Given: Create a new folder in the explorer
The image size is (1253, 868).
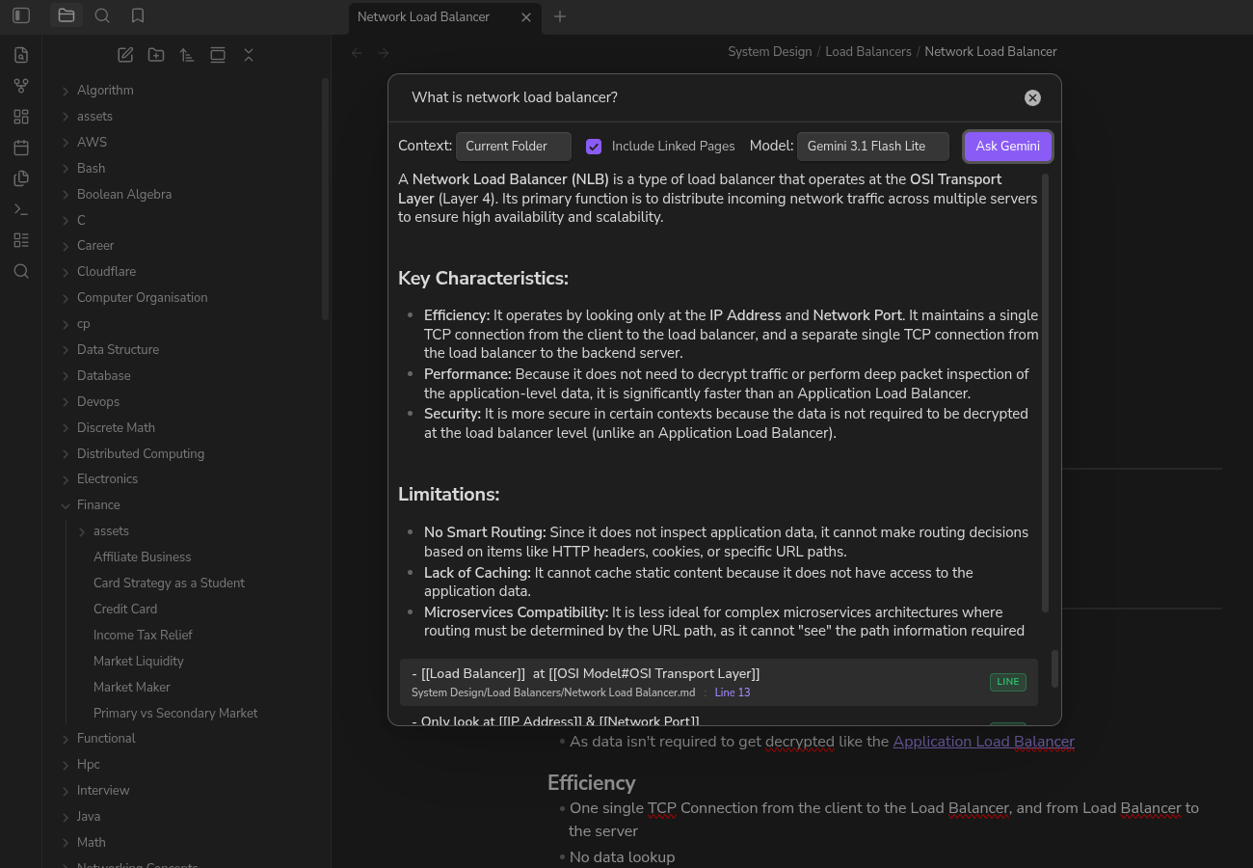Looking at the screenshot, I should click(156, 55).
